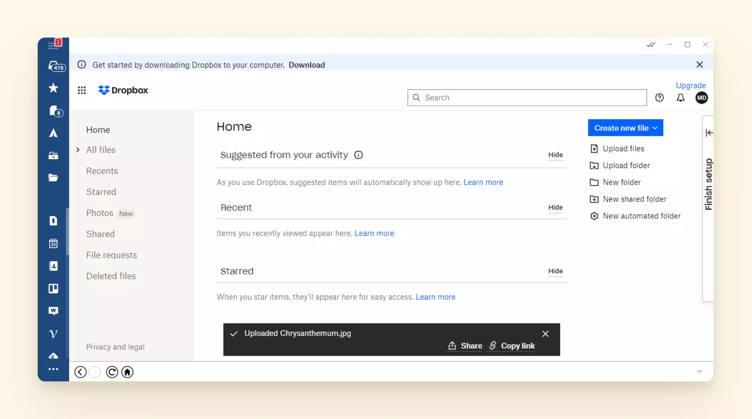Click the home icon in the bottom toolbar
This screenshot has height=419, width=752.
coord(127,372)
